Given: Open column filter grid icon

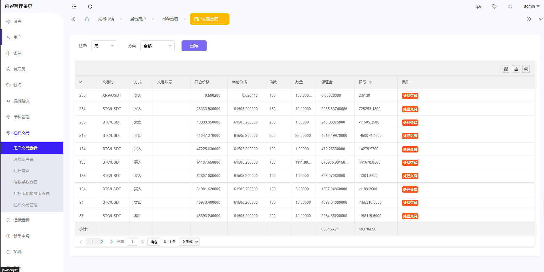Looking at the screenshot, I should tap(506, 69).
